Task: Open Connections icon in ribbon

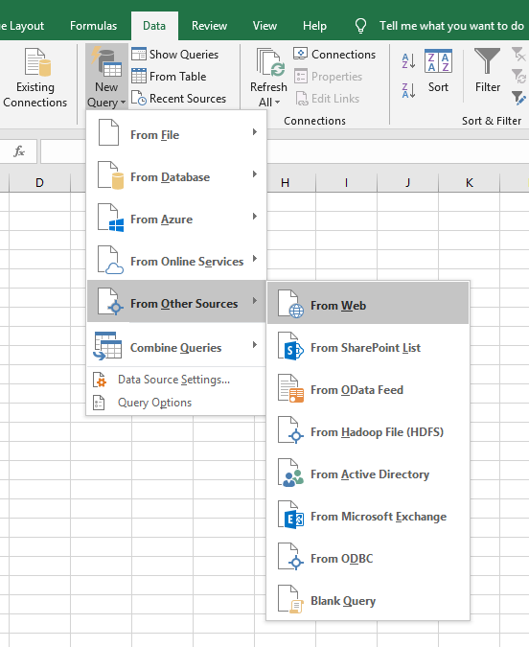Action: click(300, 54)
